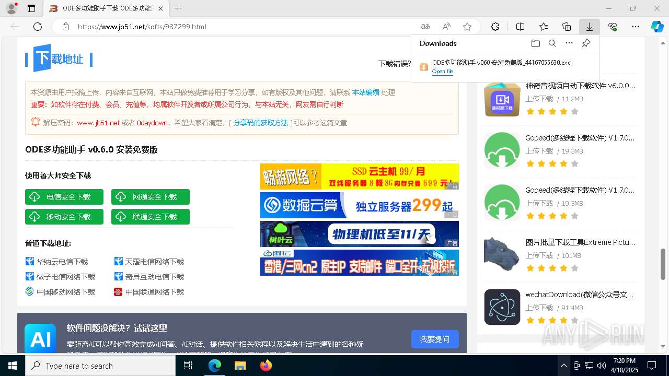The image size is (669, 376).
Task: Open 神奇音视频自动下载软件 thumbnail
Action: [x=502, y=98]
